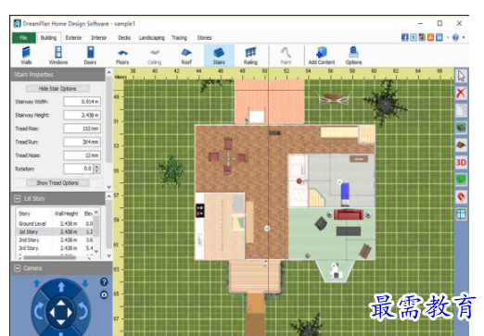Switch to the Tracing tab

(x=179, y=38)
